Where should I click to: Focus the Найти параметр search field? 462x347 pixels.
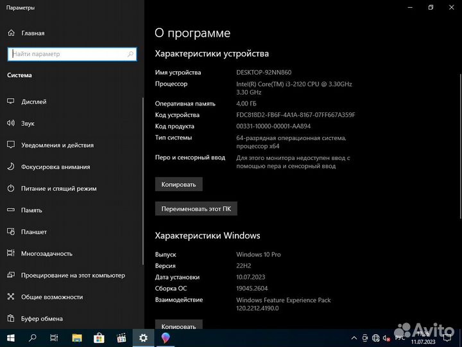(72, 54)
